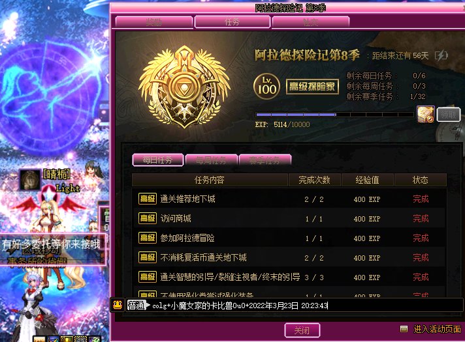The image size is (465, 342).
Task: Click the lightning bolt icon beside 56天
Action: (441, 55)
